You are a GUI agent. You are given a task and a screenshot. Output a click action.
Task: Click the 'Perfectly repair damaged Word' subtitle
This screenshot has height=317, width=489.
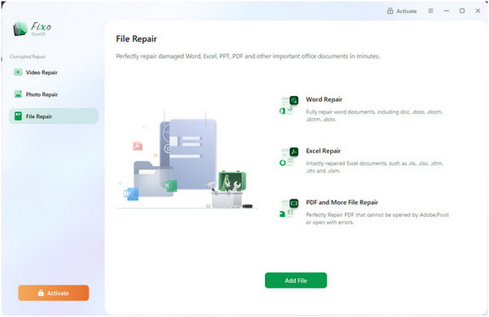coord(248,56)
